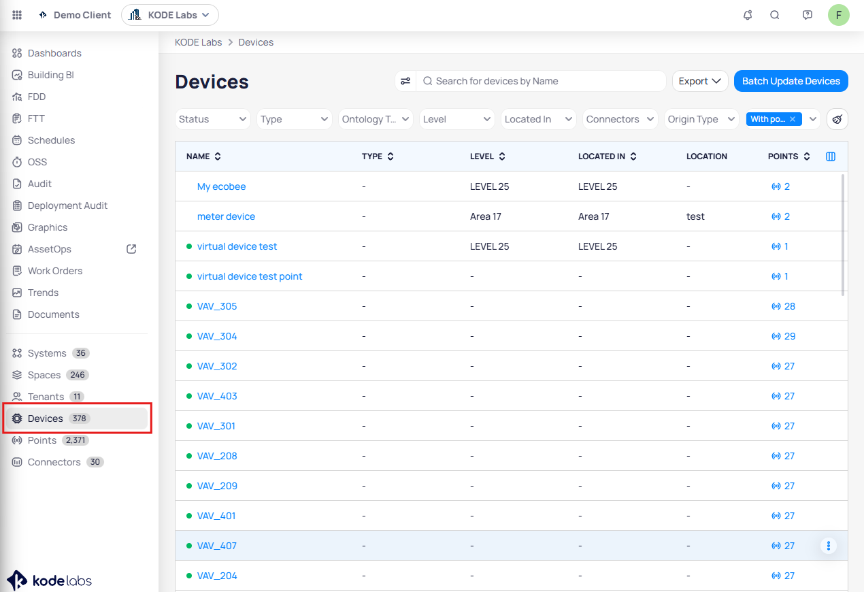Open Dashboards in the sidebar

point(54,53)
